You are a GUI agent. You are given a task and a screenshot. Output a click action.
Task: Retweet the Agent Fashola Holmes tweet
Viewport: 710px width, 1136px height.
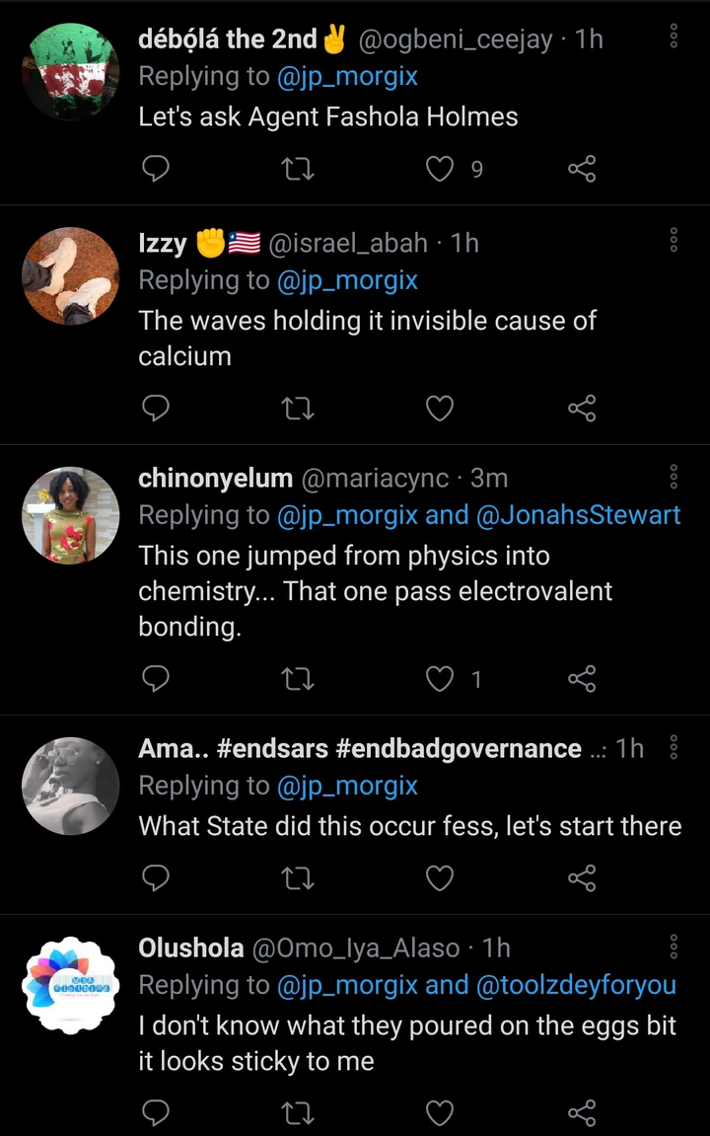(x=298, y=170)
